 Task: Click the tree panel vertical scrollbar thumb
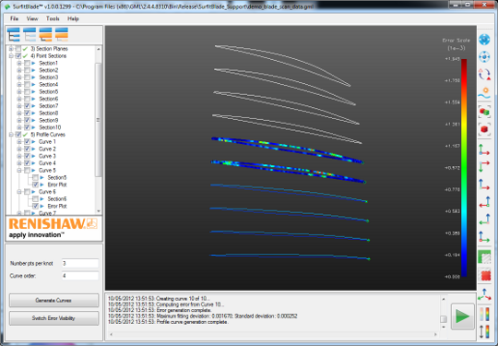coord(98,120)
